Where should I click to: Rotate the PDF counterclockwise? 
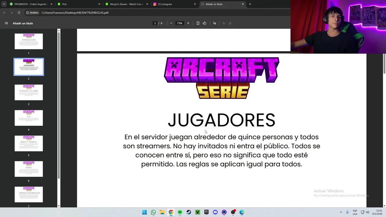[204, 23]
